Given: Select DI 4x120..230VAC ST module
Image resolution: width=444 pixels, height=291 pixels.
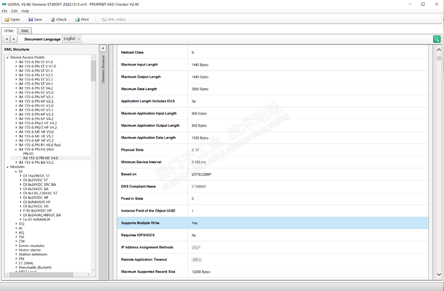Looking at the screenshot, I should pyautogui.click(x=40, y=193).
